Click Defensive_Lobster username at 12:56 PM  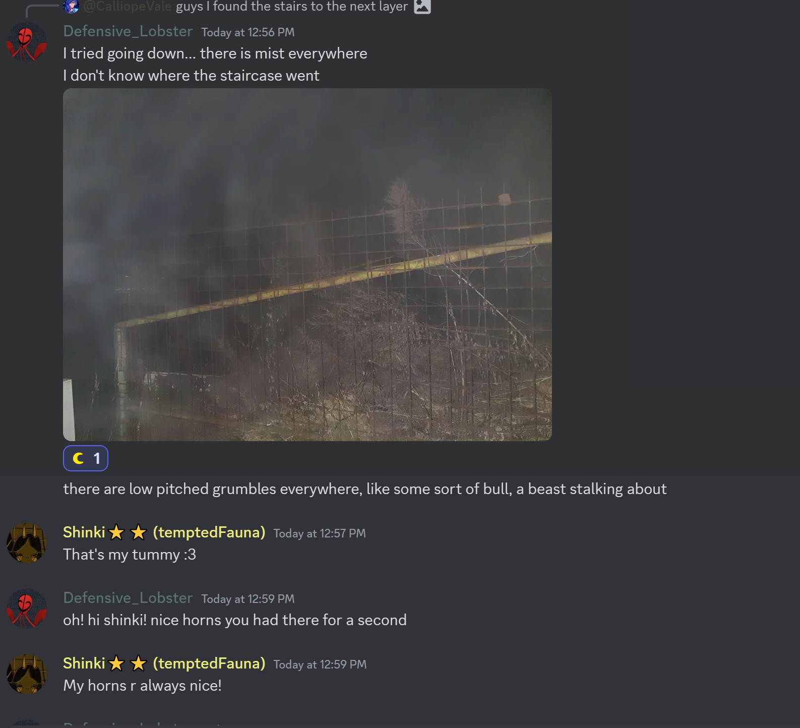(128, 31)
